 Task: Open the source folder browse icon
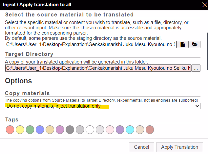coord(195,44)
